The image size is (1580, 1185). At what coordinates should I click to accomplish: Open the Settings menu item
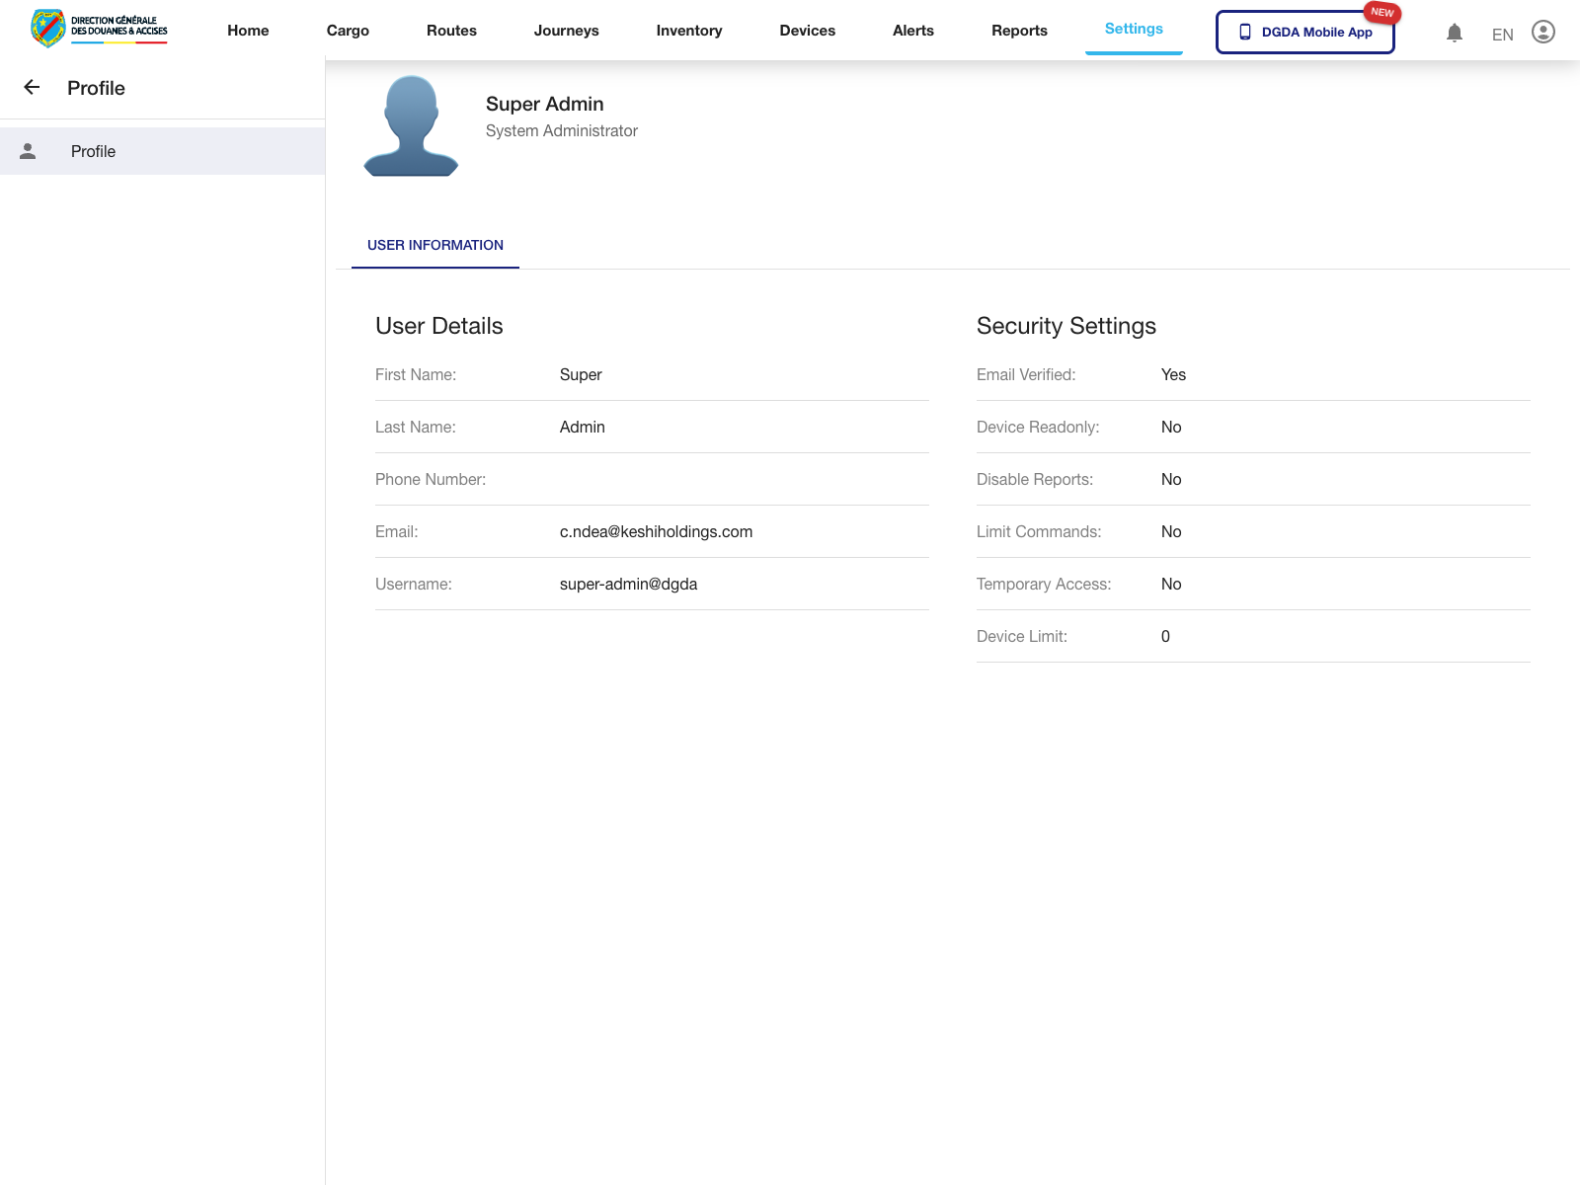point(1133,29)
